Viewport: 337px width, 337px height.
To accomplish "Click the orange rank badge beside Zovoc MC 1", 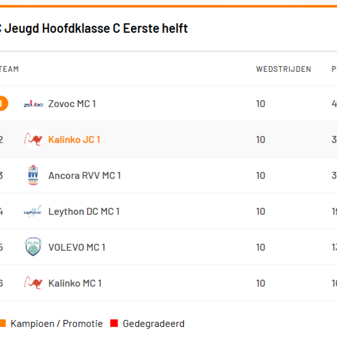I will click(3, 103).
